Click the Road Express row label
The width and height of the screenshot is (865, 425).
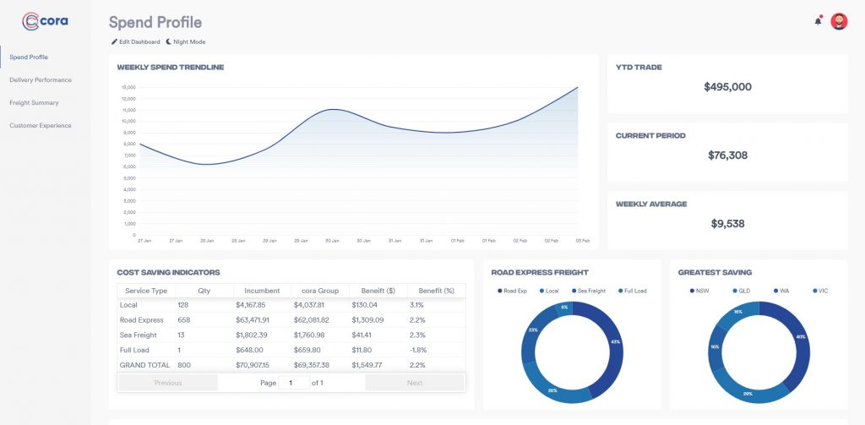142,320
